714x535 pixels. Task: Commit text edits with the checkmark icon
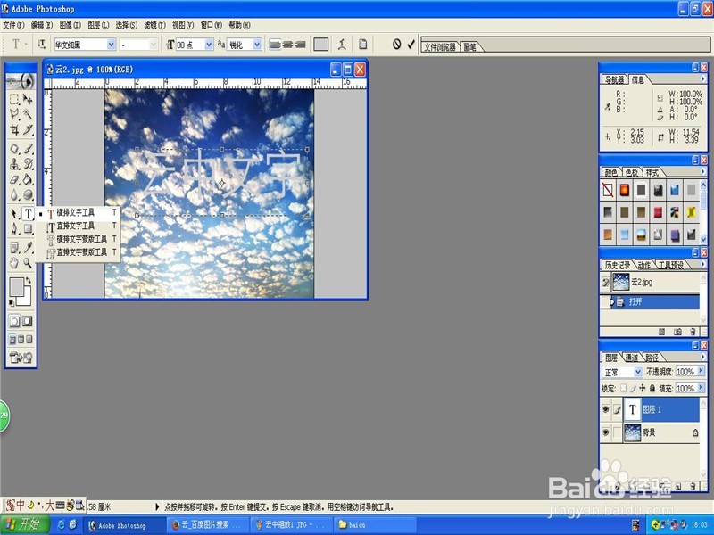[x=411, y=44]
